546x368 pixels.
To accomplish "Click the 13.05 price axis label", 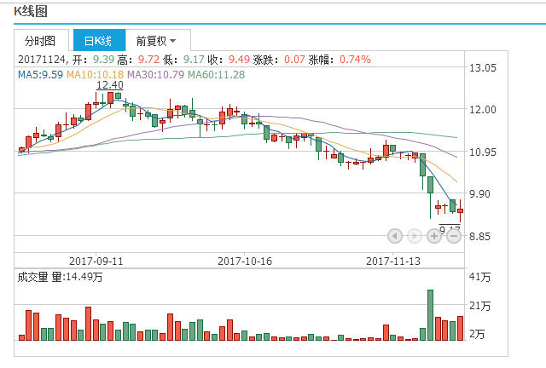I will point(483,68).
